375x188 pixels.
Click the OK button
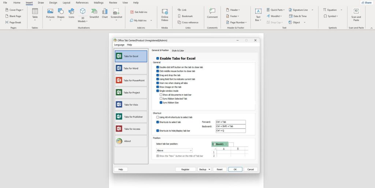pyautogui.click(x=235, y=169)
